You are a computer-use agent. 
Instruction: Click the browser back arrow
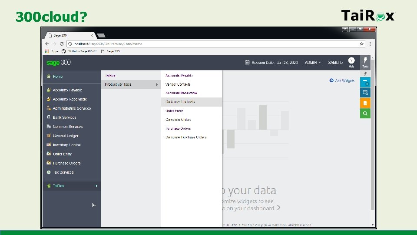point(47,44)
